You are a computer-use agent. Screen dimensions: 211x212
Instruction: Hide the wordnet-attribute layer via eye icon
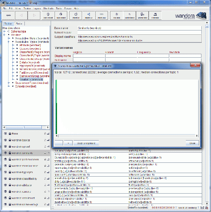(x=5, y=185)
